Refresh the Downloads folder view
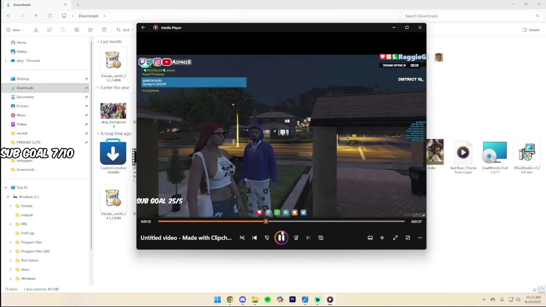This screenshot has width=546, height=307. [49, 16]
